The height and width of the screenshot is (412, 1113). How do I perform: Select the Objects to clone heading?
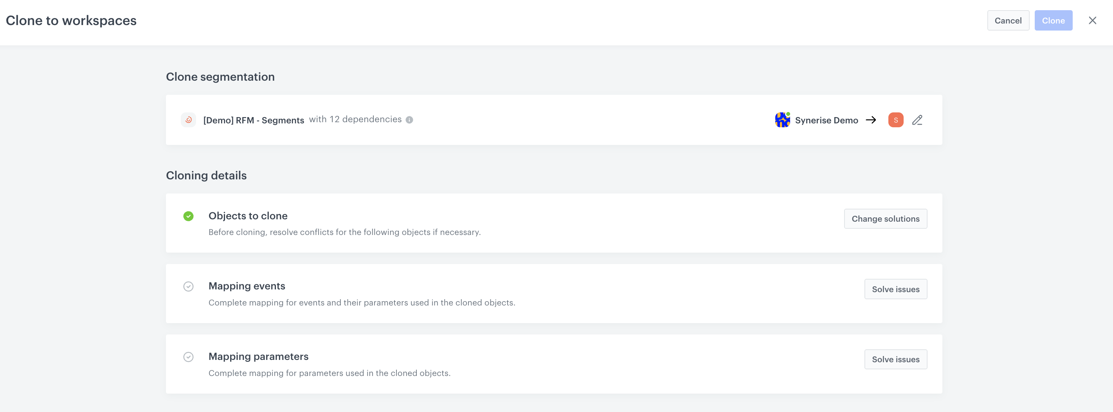click(x=248, y=216)
